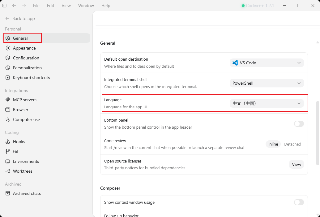The width and height of the screenshot is (320, 217).
Task: Go forward using the right arrow icon
Action: pyautogui.click(x=24, y=6)
